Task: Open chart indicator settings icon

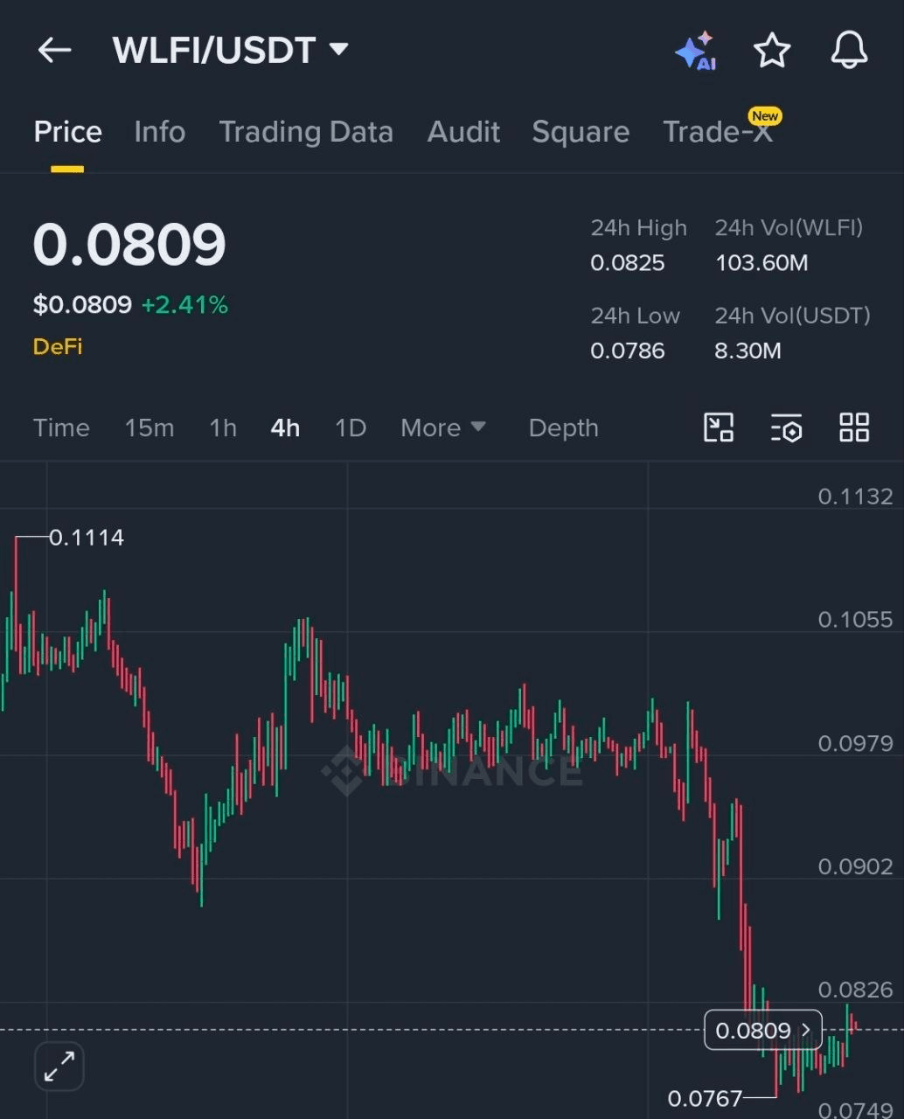Action: (x=786, y=427)
